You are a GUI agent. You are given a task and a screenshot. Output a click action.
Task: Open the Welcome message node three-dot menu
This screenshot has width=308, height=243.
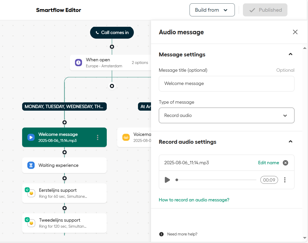pos(98,137)
